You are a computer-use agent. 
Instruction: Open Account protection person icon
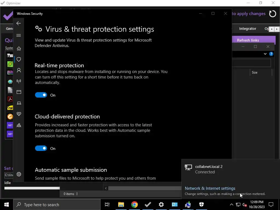[x=19, y=70]
